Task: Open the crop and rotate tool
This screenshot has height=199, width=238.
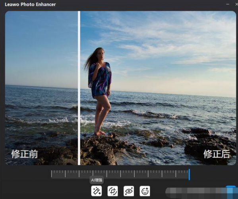Action: (x=112, y=191)
